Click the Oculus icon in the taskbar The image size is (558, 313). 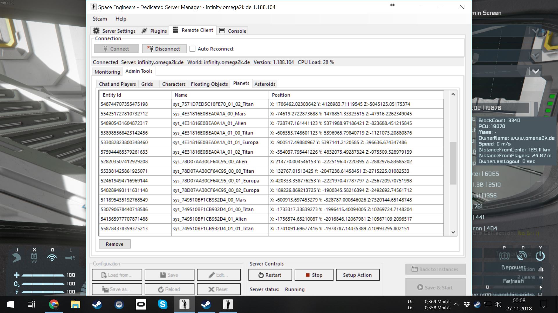click(x=141, y=304)
